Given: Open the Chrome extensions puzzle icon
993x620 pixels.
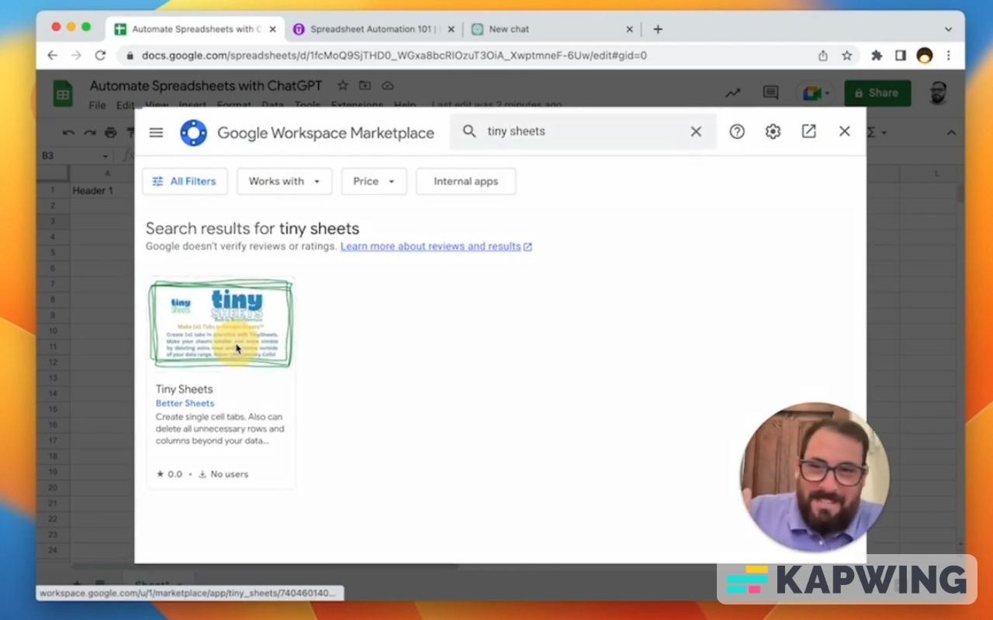Looking at the screenshot, I should click(877, 56).
